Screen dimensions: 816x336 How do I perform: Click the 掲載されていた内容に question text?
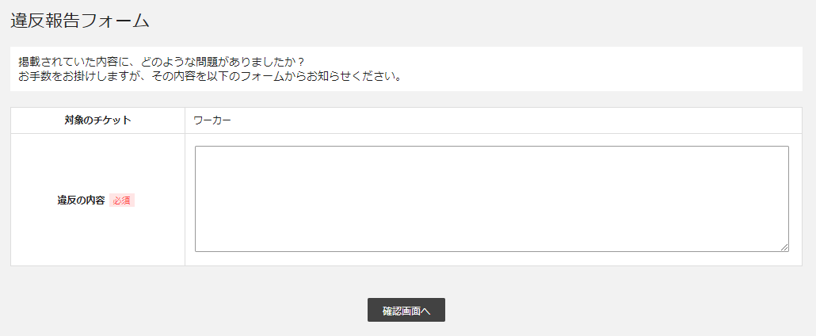[161, 62]
